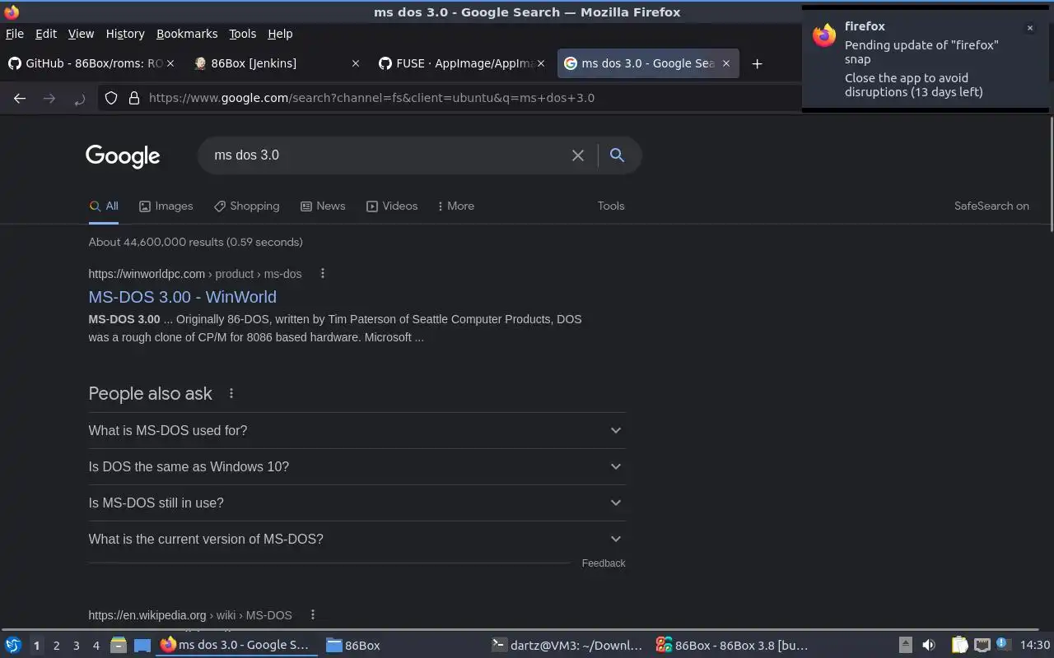Open the View menu
The image size is (1054, 658).
coord(81,34)
